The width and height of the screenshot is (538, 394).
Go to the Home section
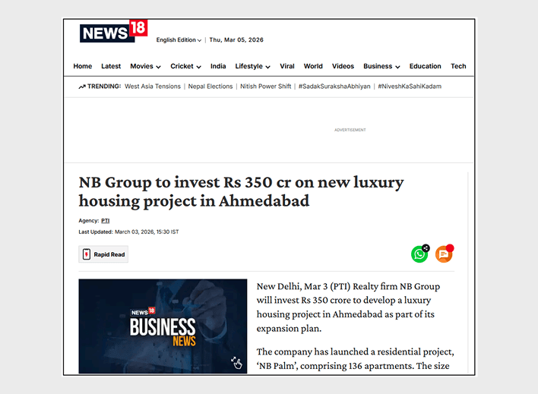(83, 66)
